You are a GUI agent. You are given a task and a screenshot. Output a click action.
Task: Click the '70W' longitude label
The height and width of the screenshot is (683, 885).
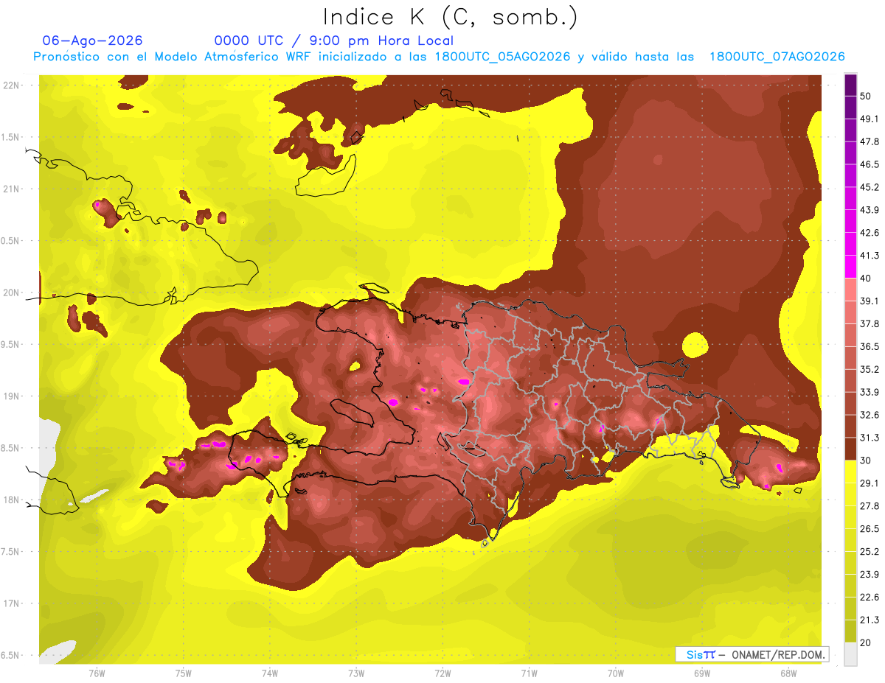[616, 673]
